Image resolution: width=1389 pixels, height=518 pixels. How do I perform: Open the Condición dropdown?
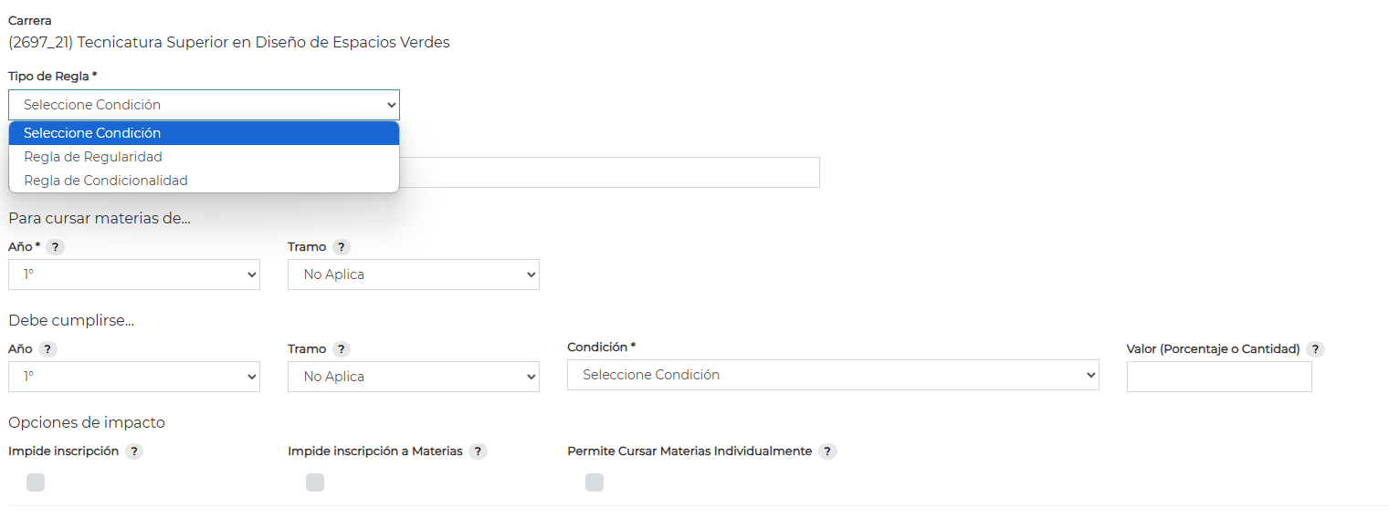click(832, 375)
